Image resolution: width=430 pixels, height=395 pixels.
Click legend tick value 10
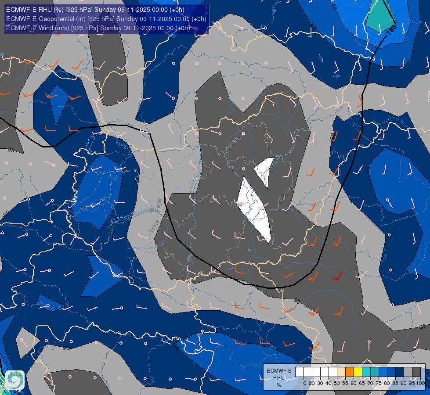pyautogui.click(x=304, y=383)
